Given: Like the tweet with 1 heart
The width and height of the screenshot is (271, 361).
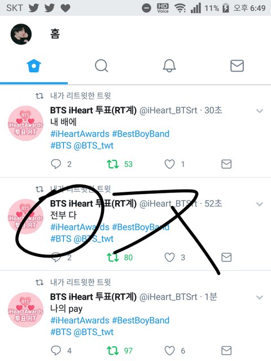Looking at the screenshot, I should (x=169, y=164).
